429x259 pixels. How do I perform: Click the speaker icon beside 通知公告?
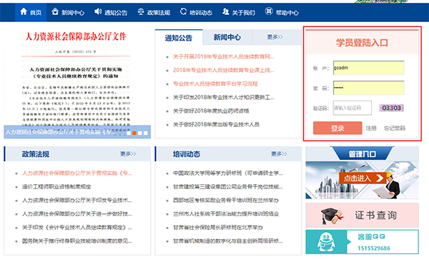click(98, 11)
